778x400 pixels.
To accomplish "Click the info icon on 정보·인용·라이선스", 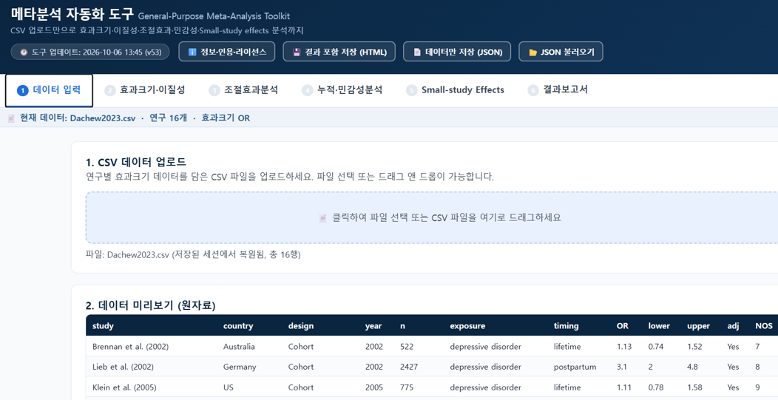I will [192, 52].
